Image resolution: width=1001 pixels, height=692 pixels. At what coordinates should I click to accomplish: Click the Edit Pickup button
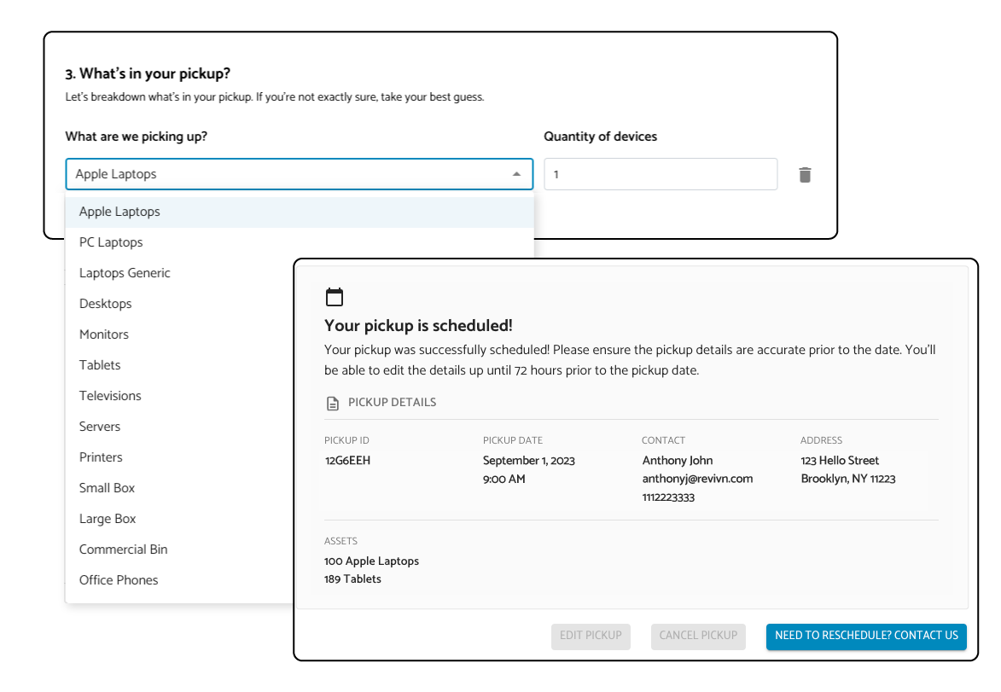tap(591, 636)
